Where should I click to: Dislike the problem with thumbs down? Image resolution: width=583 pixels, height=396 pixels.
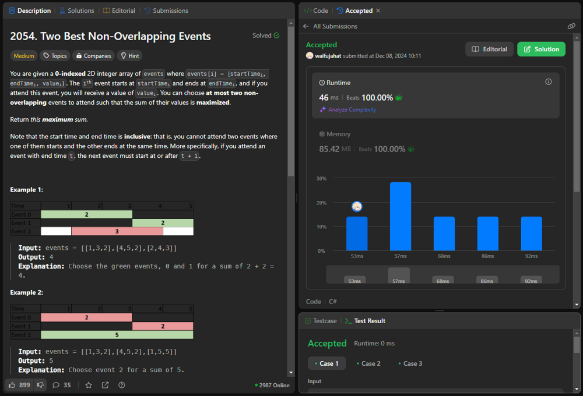click(41, 386)
